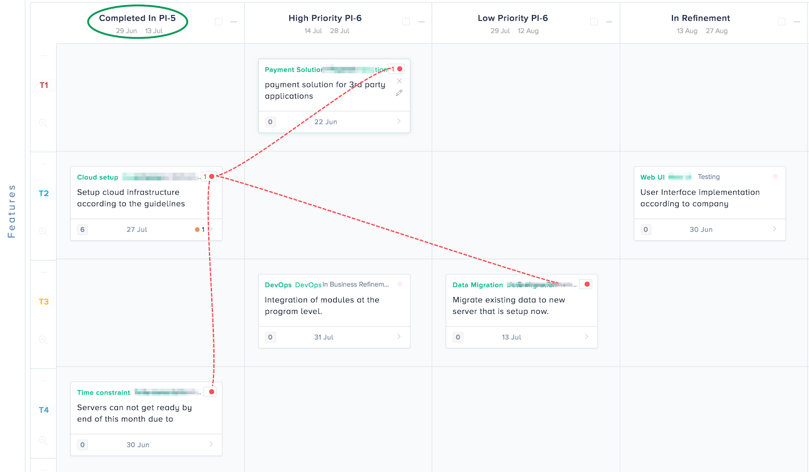Screen dimensions: 809x472
Task: Click the orange status dot on Cloud setup footer
Action: (x=197, y=229)
